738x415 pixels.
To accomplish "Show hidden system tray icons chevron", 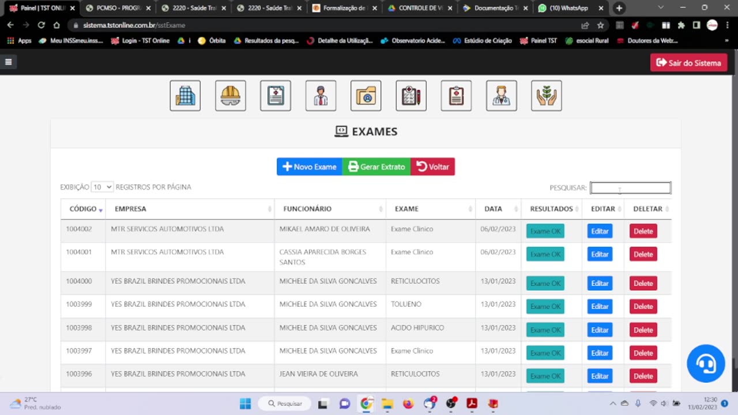I will pyautogui.click(x=613, y=403).
